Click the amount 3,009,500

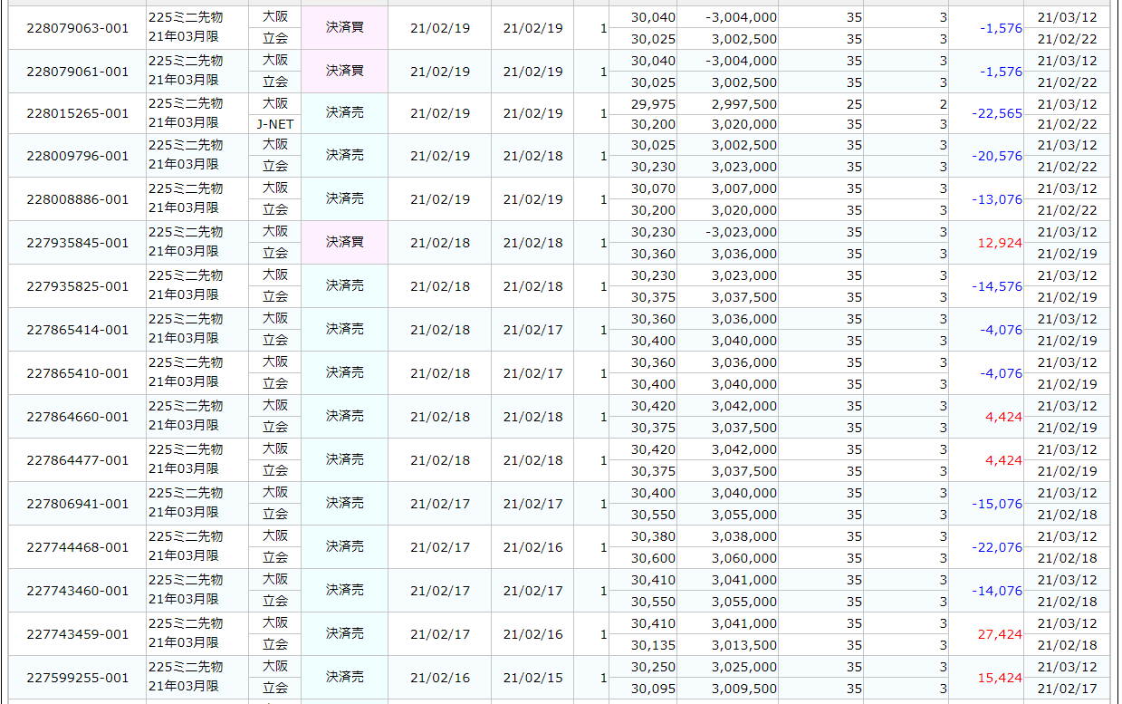743,689
